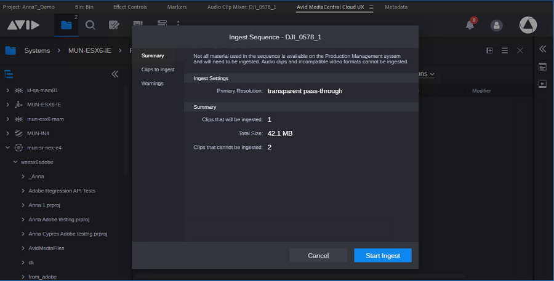Open Cloud UX panel menu icon
This screenshot has height=281, width=554.
tap(371, 7)
